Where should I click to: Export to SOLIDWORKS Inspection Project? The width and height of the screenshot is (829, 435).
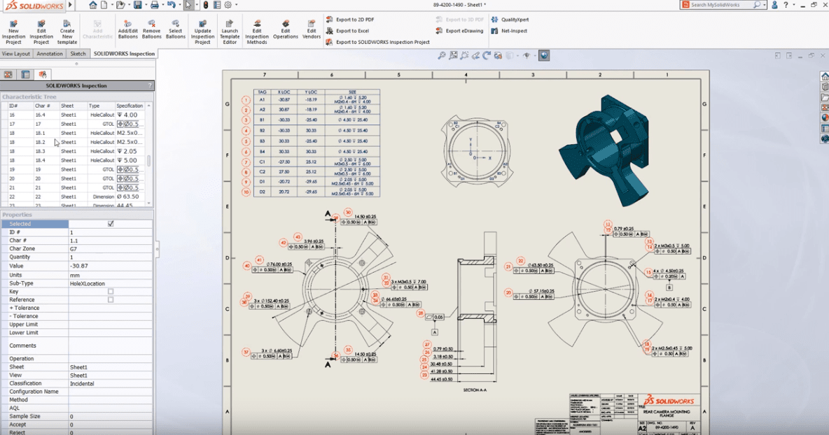click(377, 42)
